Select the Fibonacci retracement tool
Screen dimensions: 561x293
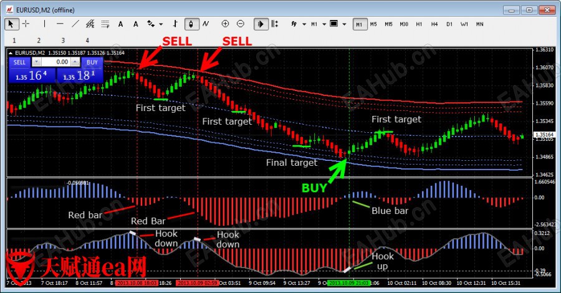tap(105, 24)
